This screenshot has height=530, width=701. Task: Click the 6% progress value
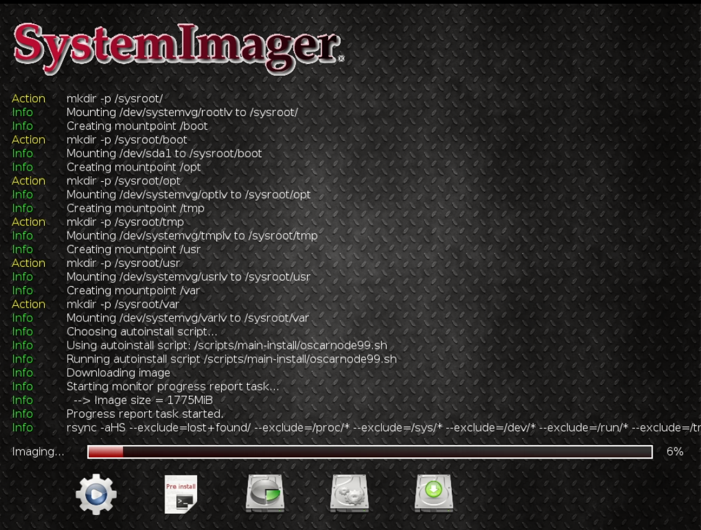point(675,452)
